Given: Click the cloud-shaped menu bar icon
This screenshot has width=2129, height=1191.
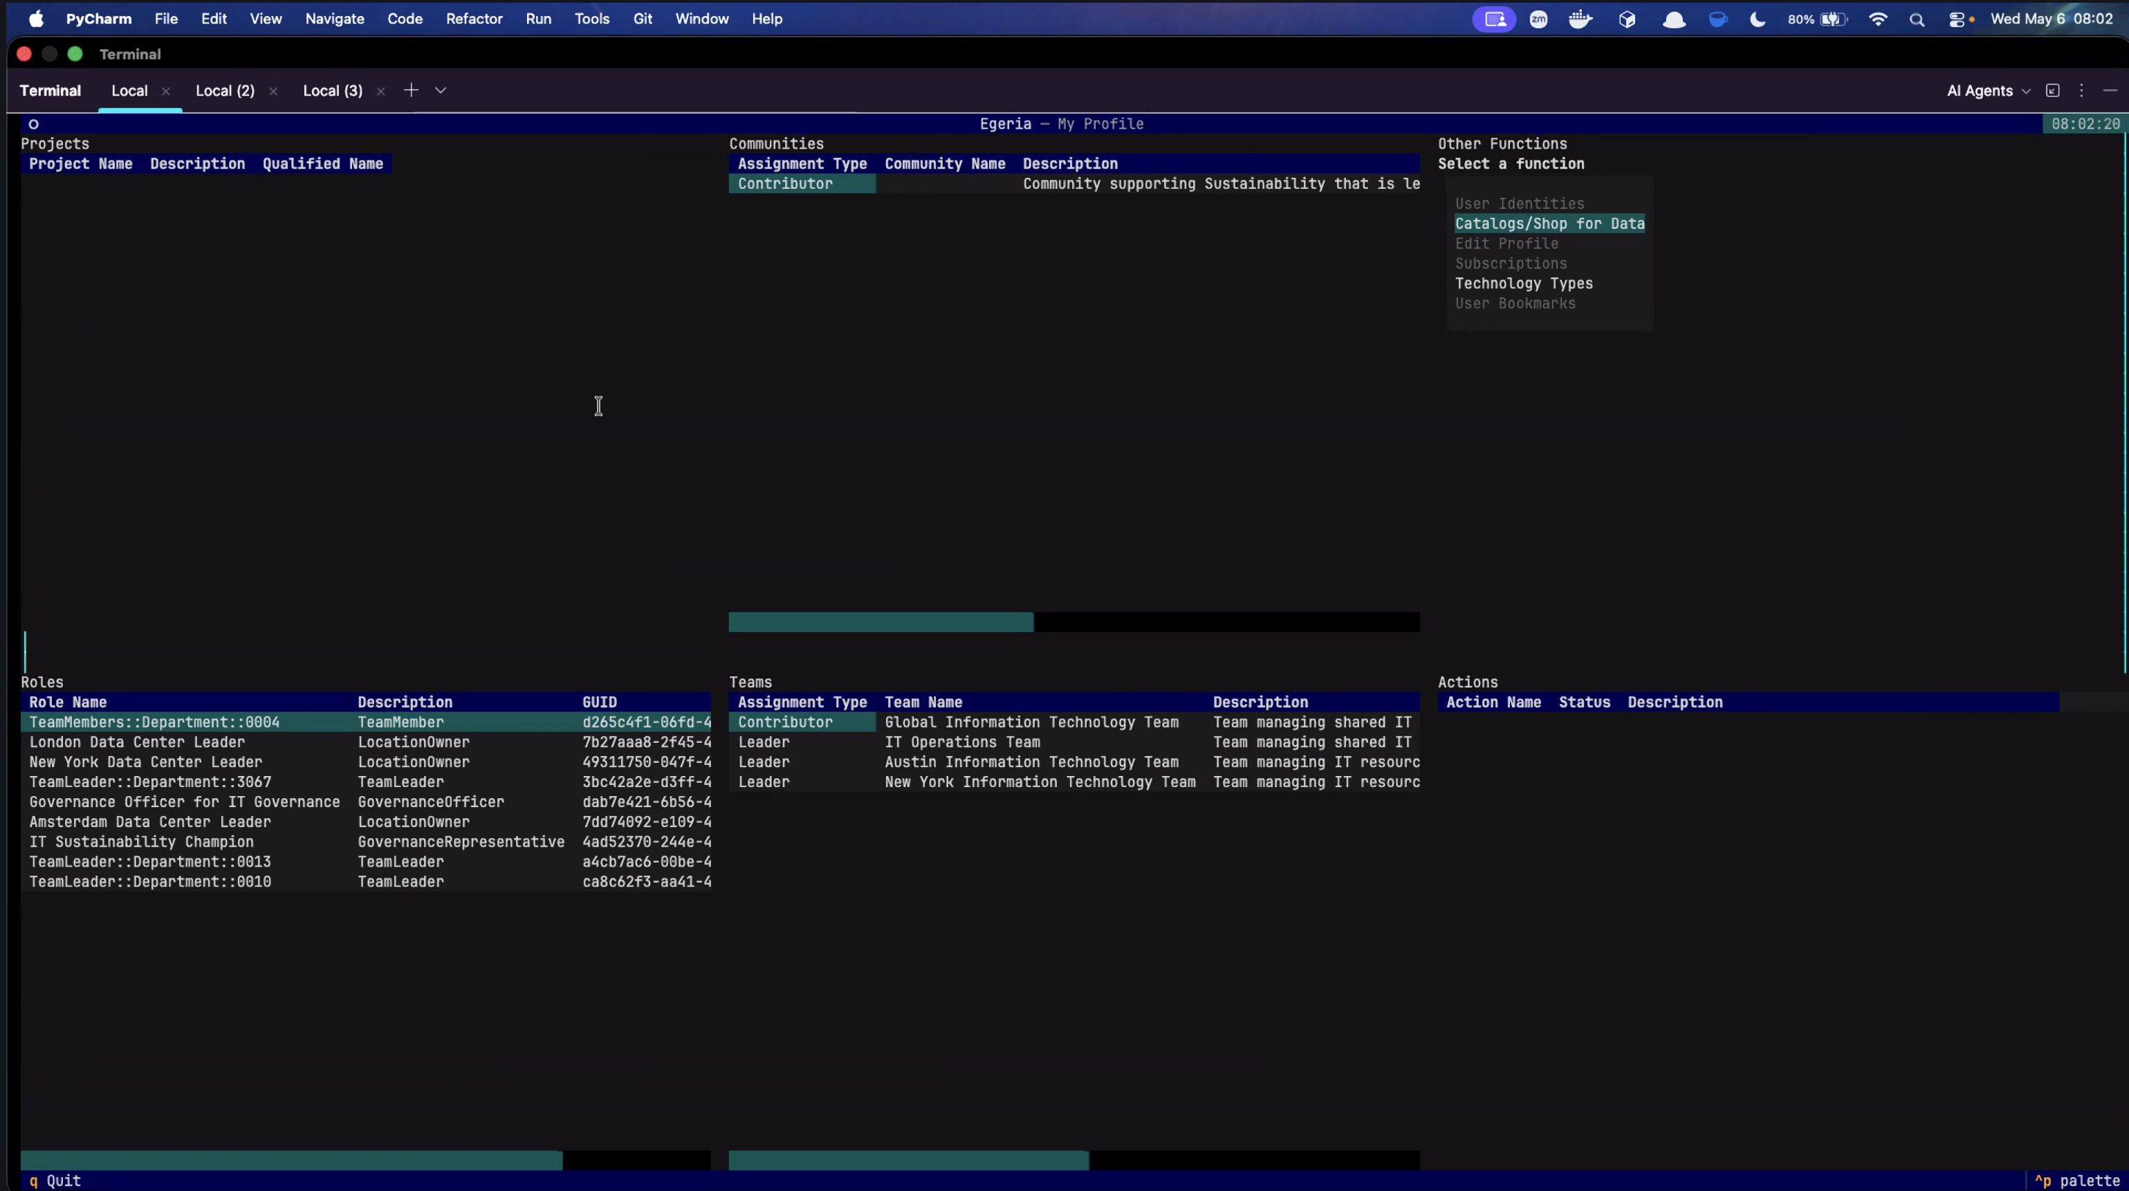Looking at the screenshot, I should click(1674, 19).
